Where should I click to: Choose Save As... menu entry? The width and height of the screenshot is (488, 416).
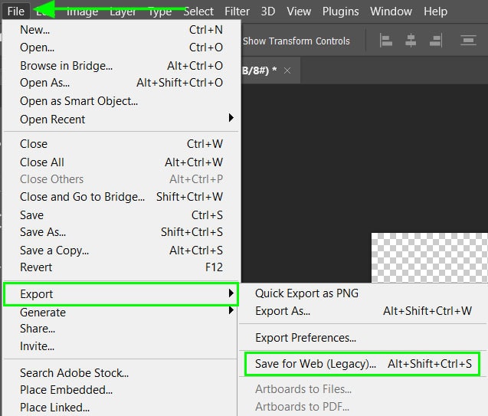click(x=121, y=232)
